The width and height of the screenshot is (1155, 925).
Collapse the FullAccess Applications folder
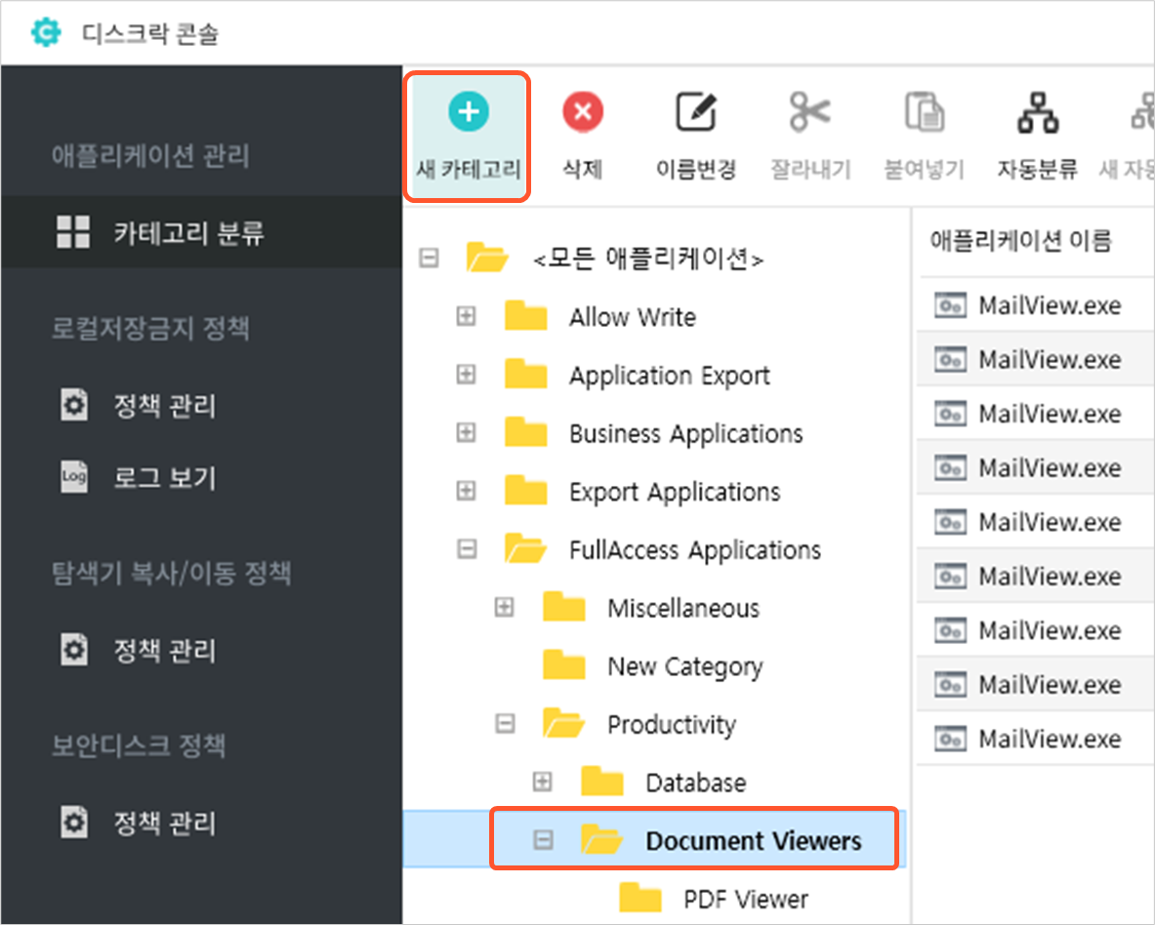(x=467, y=549)
